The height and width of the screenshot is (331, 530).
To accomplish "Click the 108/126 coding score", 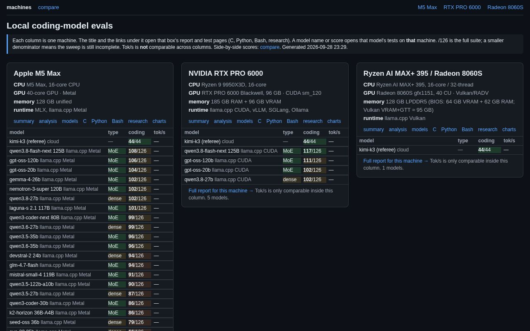I will (137, 151).
